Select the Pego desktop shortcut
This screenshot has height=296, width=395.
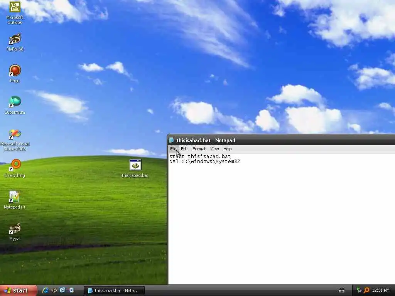click(15, 74)
